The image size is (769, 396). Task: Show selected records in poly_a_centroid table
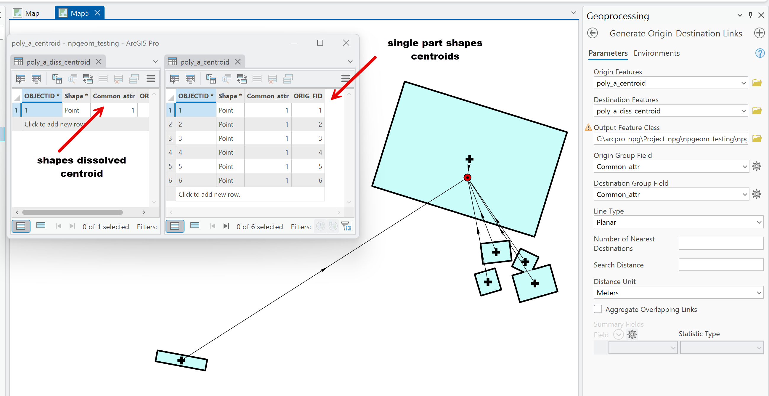pos(195,226)
